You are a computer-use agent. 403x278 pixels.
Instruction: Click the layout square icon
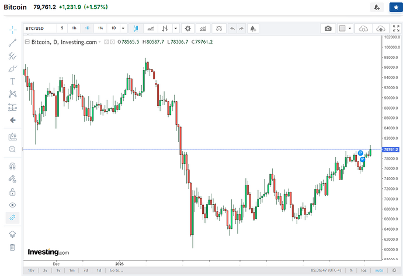tap(342, 28)
